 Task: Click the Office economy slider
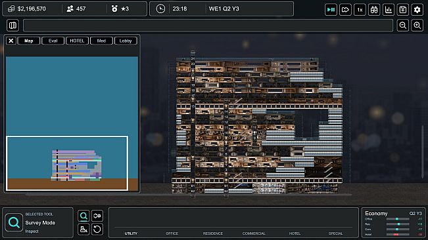[398, 219]
